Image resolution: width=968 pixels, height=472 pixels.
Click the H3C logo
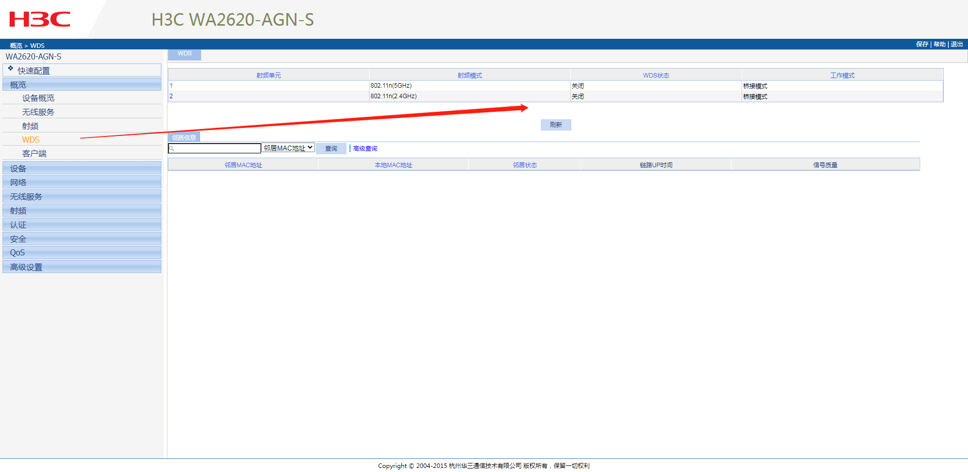point(40,20)
